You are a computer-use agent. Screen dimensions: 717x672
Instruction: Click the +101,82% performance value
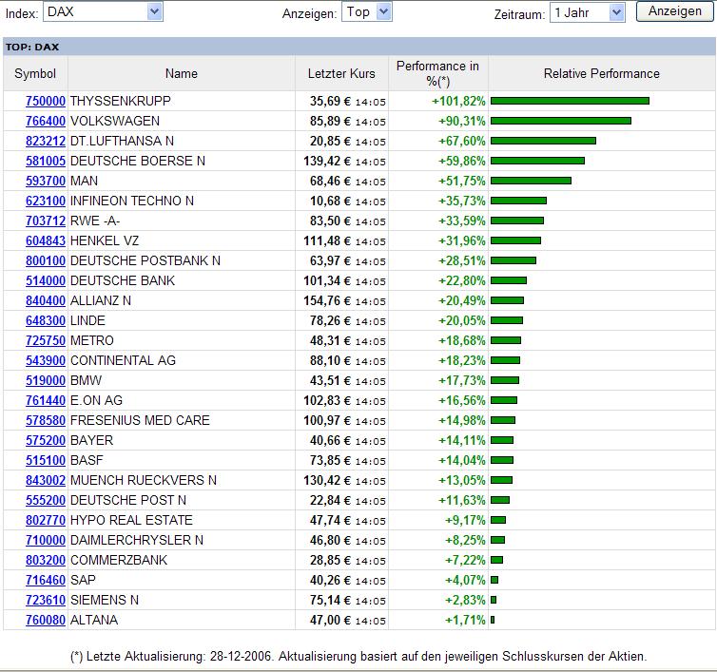click(458, 101)
